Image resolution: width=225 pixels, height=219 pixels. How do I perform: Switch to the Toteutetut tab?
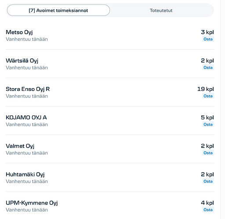click(x=161, y=11)
